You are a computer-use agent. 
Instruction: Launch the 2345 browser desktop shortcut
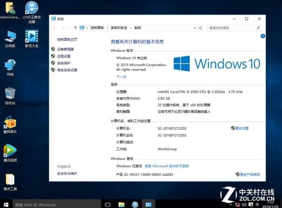tap(32, 12)
